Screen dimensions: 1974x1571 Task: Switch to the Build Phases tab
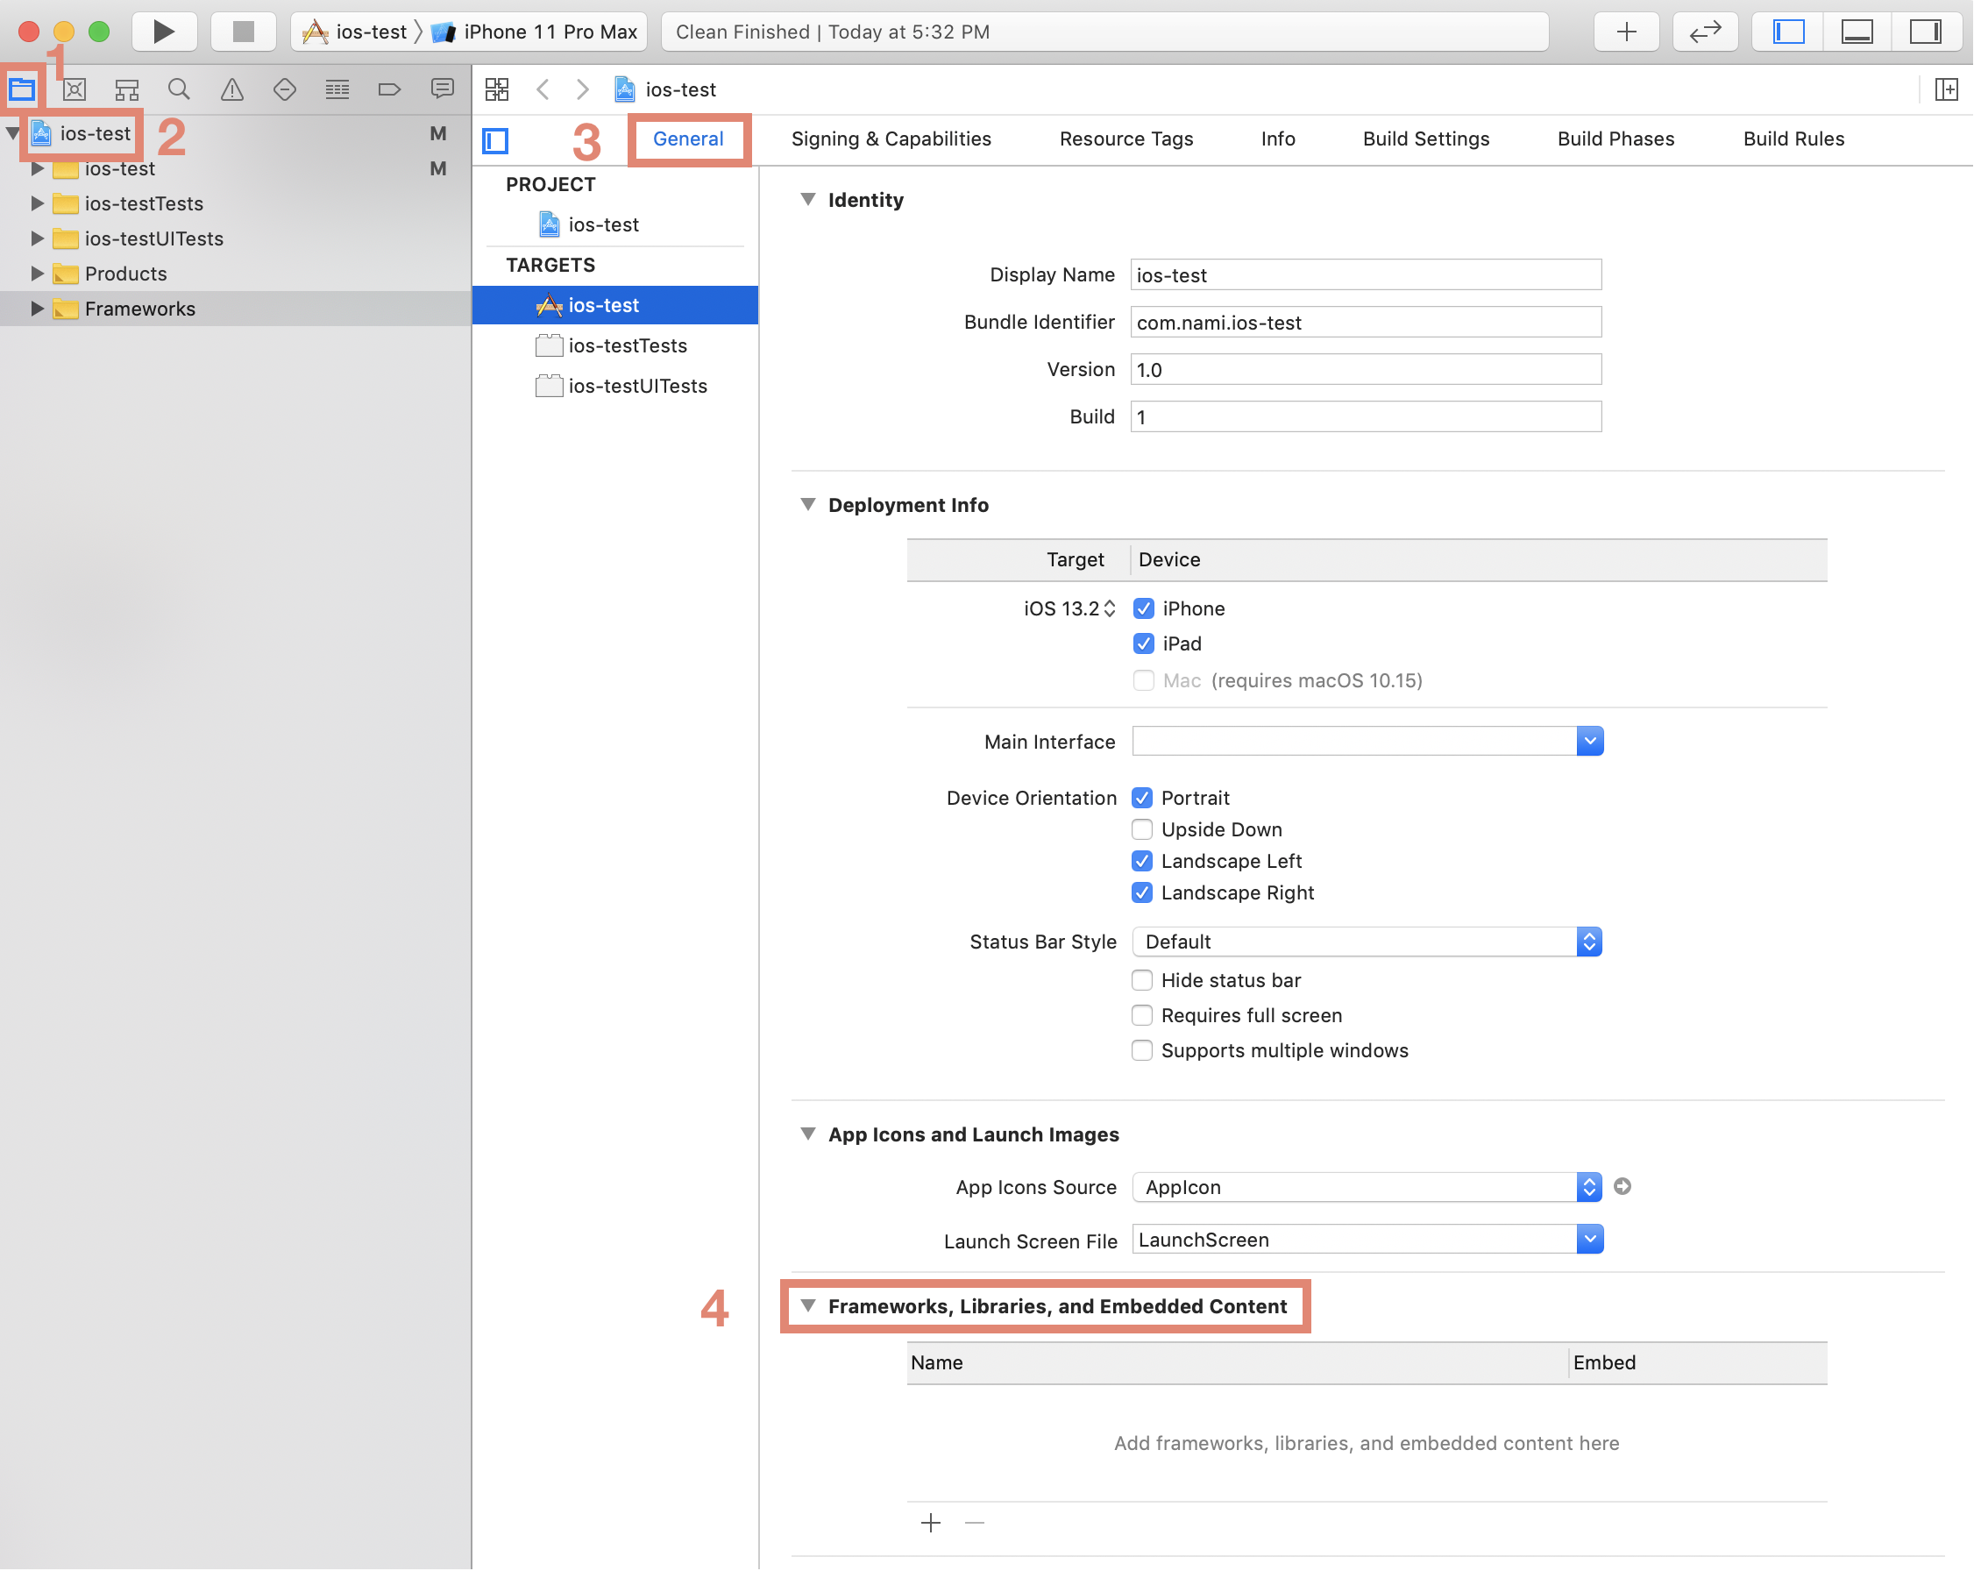[x=1616, y=139]
